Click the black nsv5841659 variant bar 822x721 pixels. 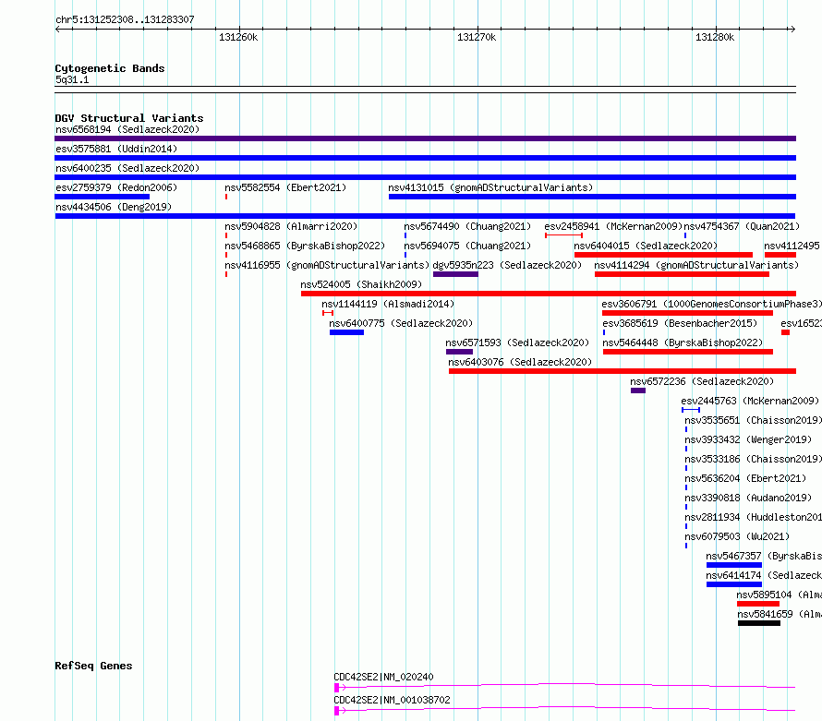(759, 623)
